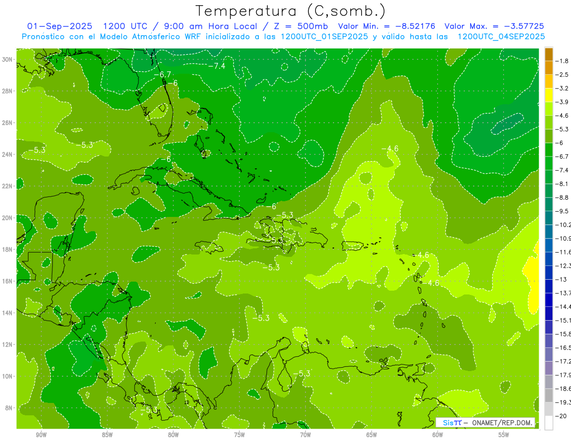Viewport: 571px width, 441px height.
Task: Click the "-15.8" colorbar value
Action: 563,334
